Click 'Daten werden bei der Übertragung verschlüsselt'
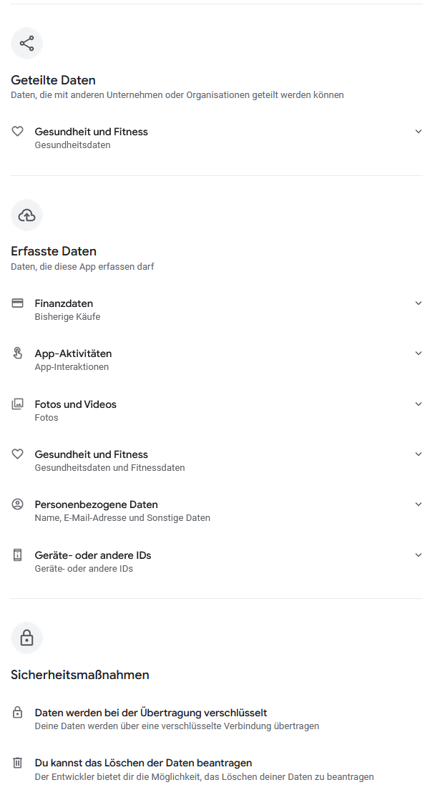 pos(150,713)
